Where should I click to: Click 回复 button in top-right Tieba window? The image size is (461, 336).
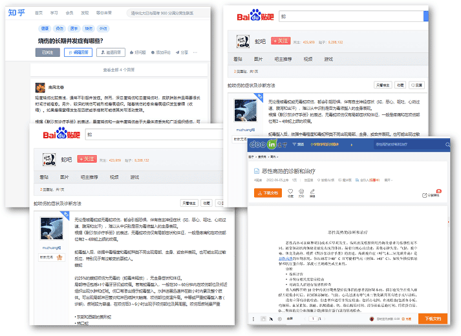pos(416,85)
